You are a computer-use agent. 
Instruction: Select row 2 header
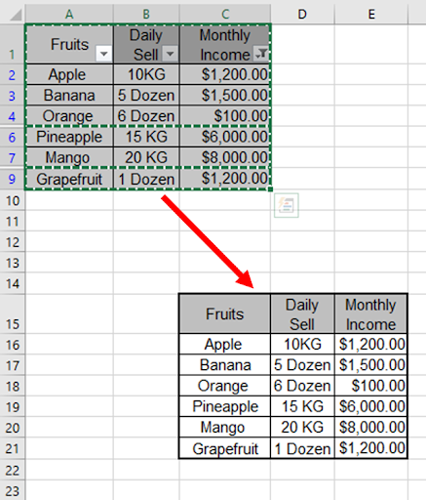coord(12,75)
